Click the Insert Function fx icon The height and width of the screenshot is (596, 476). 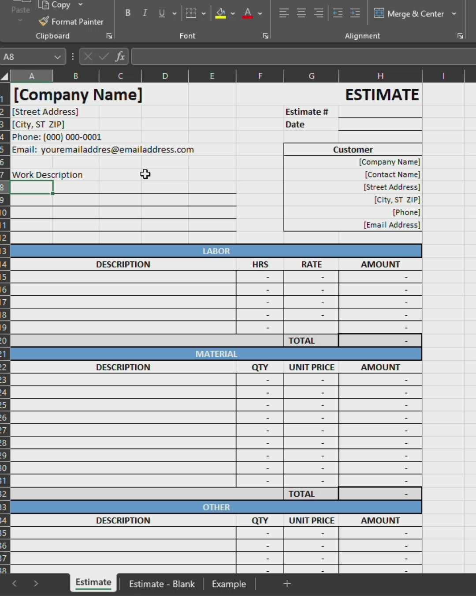[120, 57]
